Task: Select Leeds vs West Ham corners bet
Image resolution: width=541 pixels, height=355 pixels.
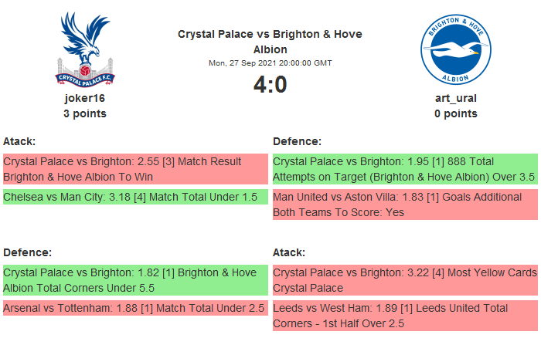Action: (404, 316)
